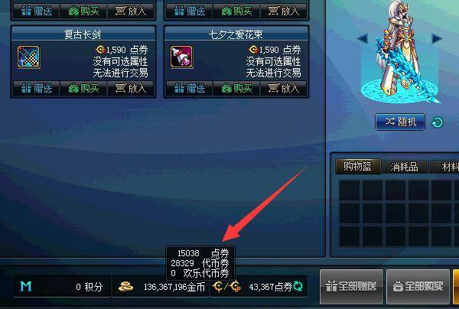
Task: Gift 复古长剑 using its 赠送 button
Action: click(x=37, y=88)
